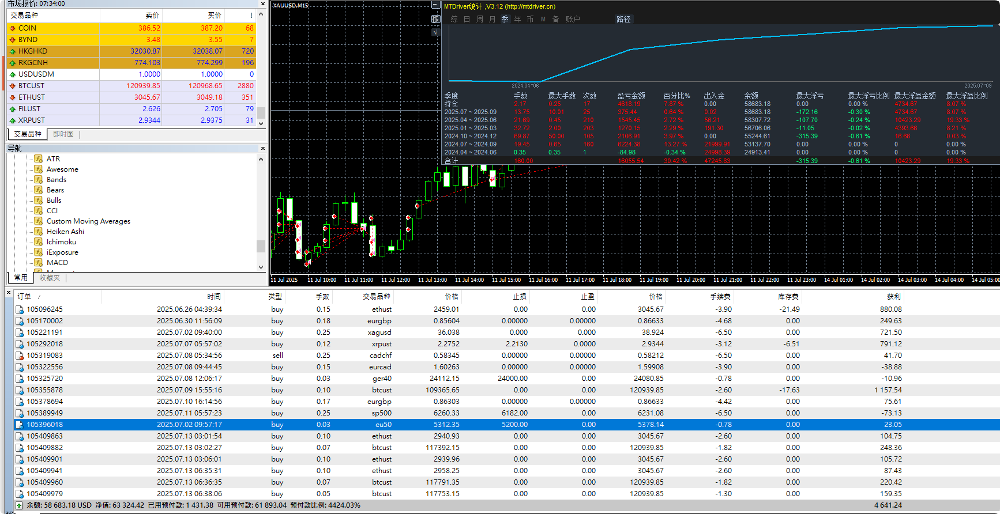
Task: Click the CCI indicator icon
Action: pos(39,210)
